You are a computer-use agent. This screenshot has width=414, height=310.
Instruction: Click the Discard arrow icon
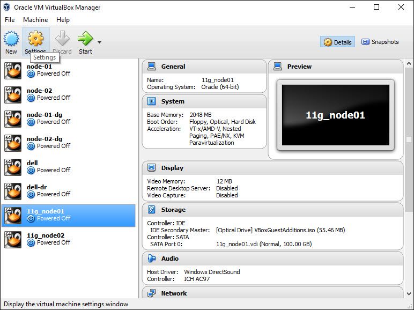[x=62, y=39]
